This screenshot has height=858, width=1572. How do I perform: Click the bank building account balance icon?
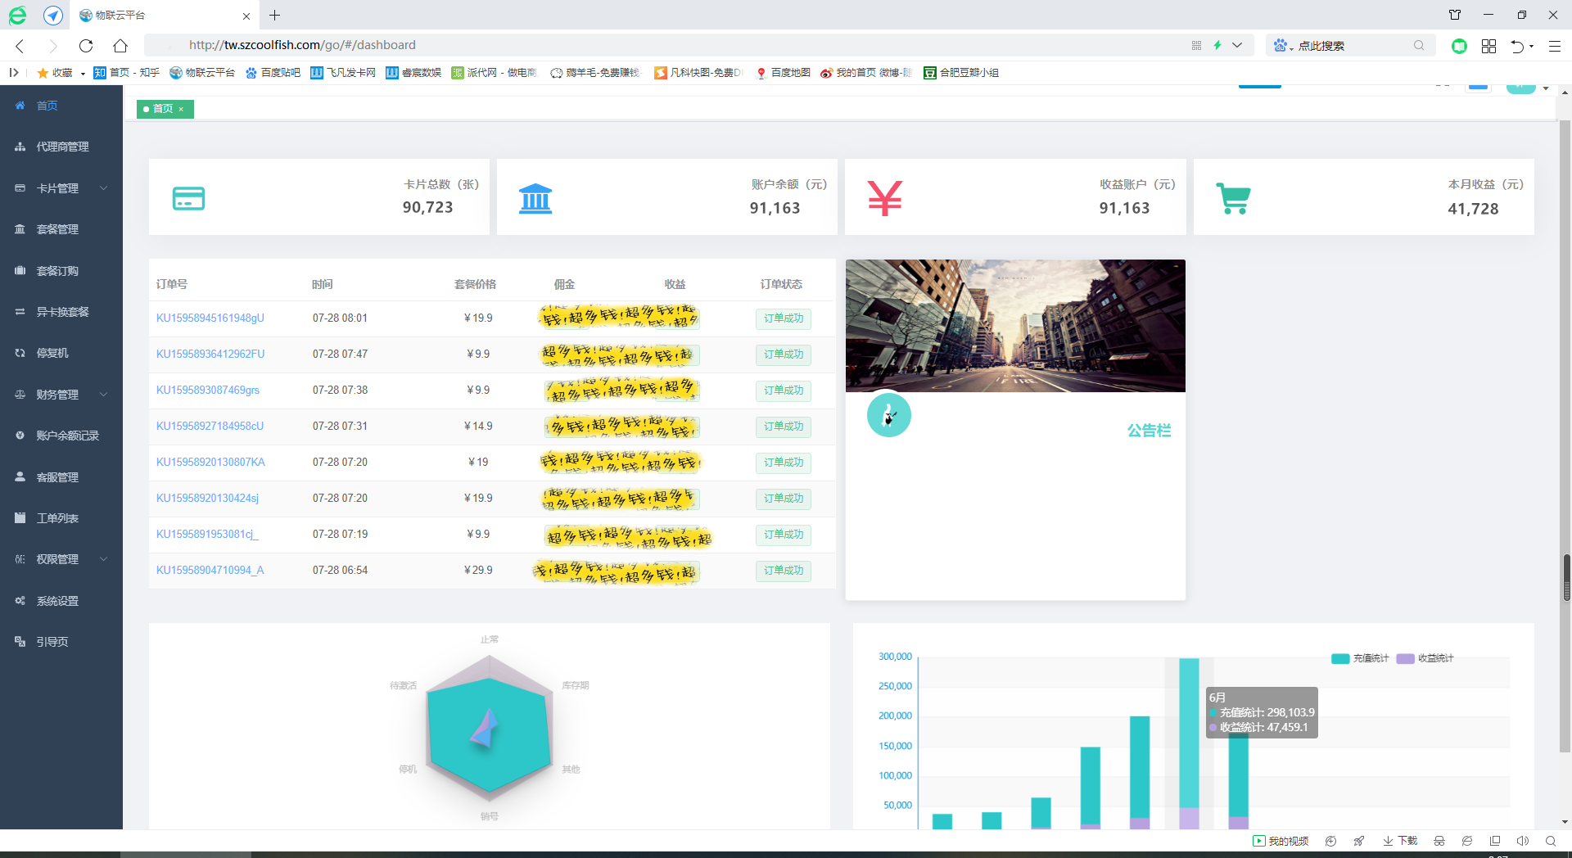(x=535, y=198)
